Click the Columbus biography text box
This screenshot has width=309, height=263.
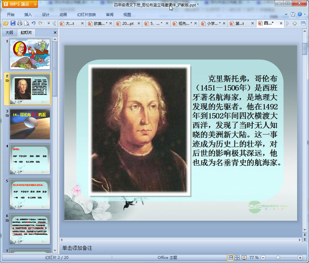(237, 121)
